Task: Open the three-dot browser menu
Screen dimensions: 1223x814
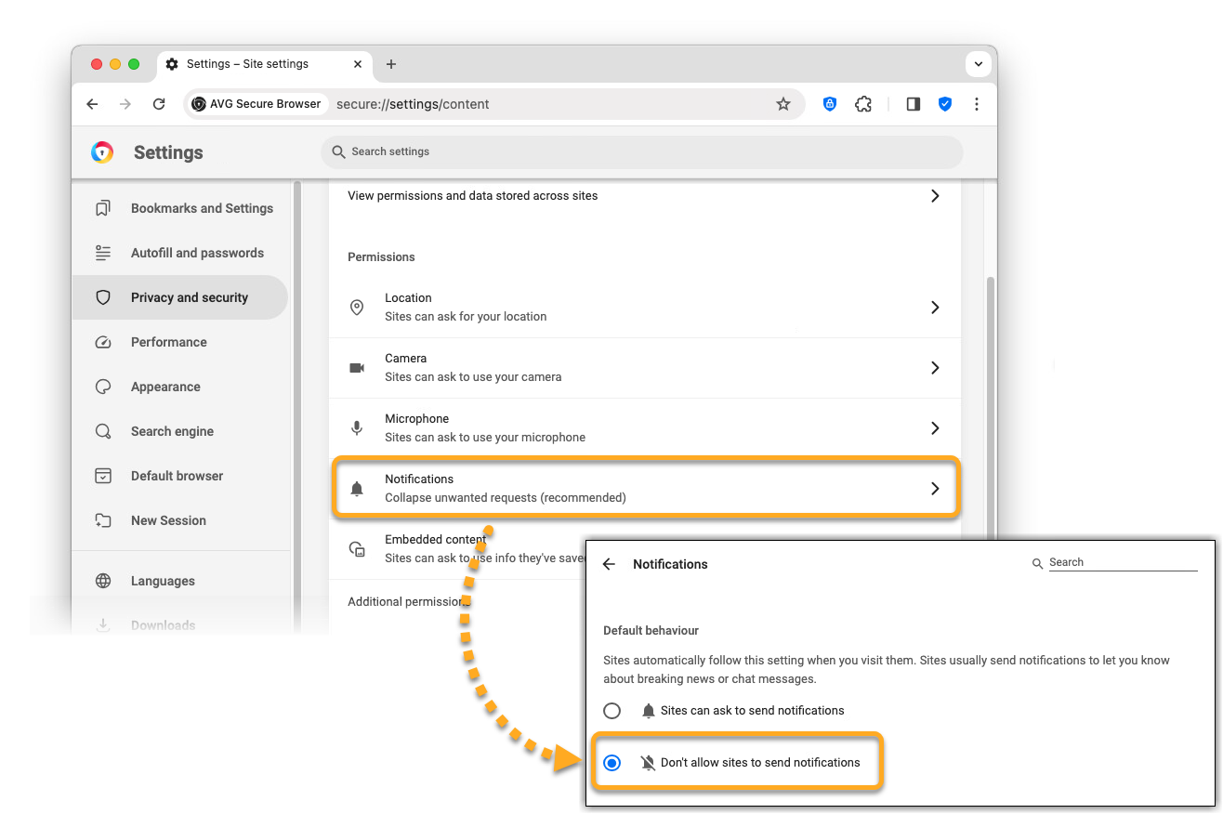Action: point(976,104)
